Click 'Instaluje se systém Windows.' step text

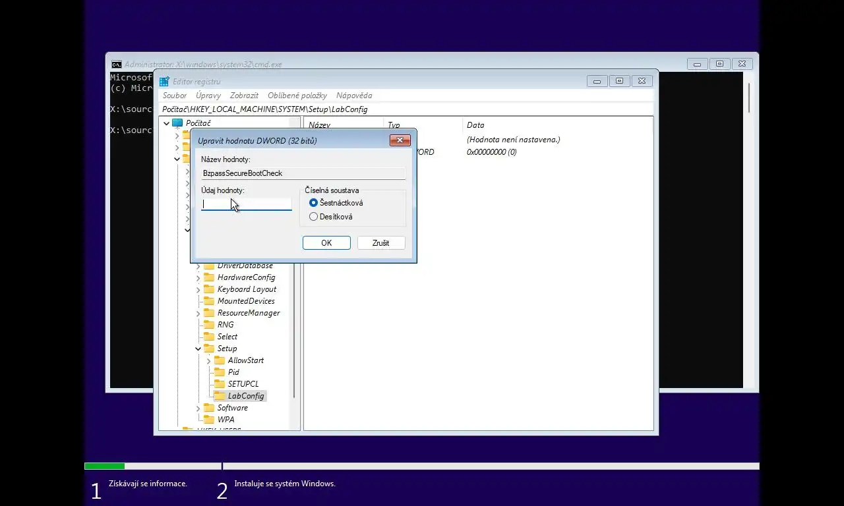pos(285,484)
